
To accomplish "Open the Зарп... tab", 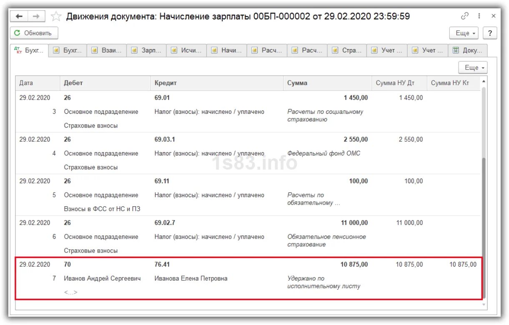I will (x=146, y=50).
